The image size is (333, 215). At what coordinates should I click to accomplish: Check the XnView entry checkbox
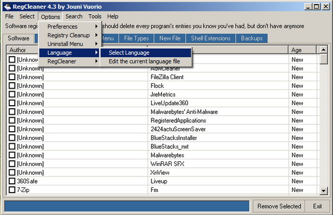coord(12,172)
